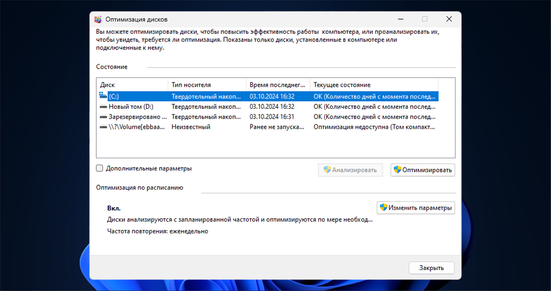Click the Оптимизировать button
Screen dimensions: 551x291
coord(423,170)
